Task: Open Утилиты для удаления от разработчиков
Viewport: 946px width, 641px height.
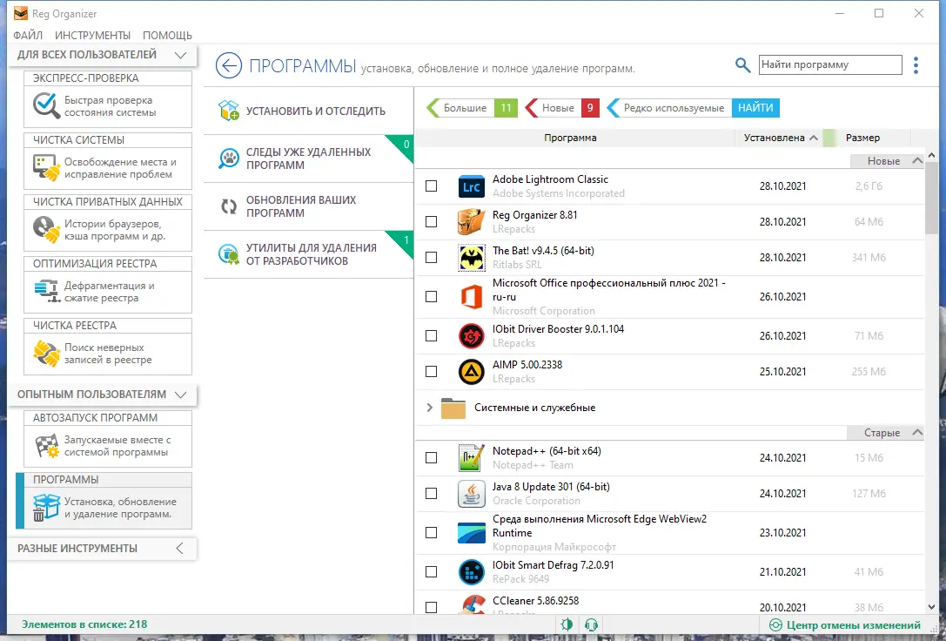Action: click(309, 254)
